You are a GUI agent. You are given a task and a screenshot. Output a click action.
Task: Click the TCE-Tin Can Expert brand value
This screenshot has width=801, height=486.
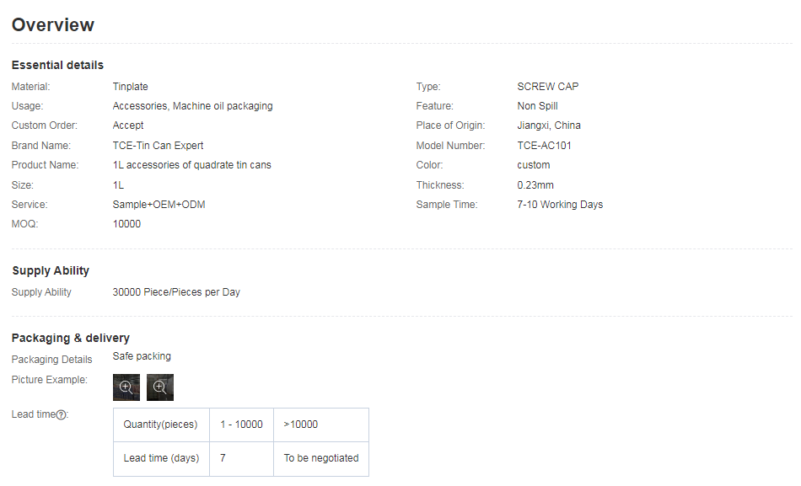point(158,146)
